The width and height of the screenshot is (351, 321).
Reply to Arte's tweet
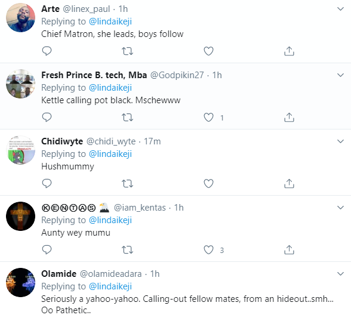[x=47, y=51]
